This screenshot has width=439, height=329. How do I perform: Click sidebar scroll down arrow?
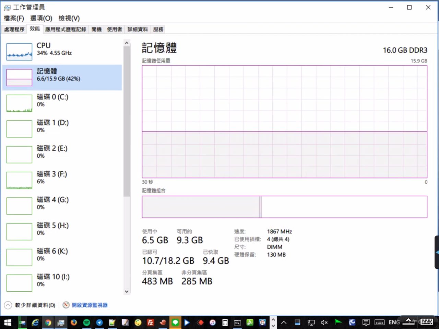[127, 292]
